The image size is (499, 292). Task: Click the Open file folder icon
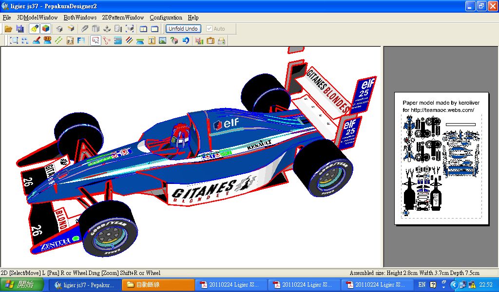(8, 29)
